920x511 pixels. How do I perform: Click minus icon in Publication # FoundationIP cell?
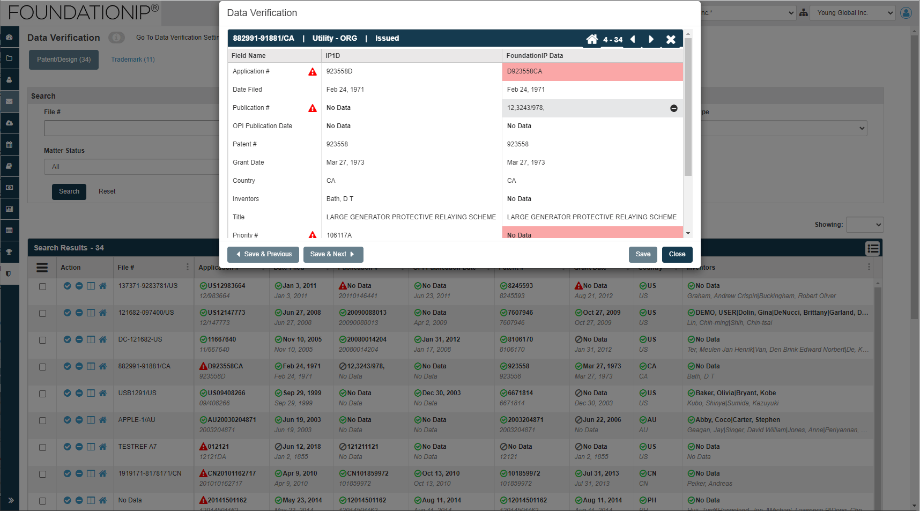(674, 108)
